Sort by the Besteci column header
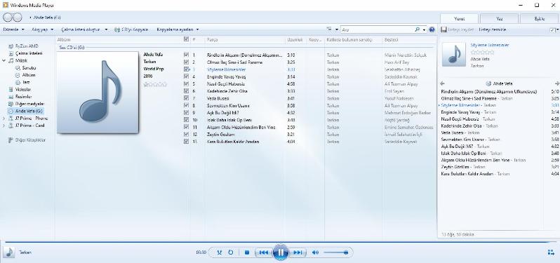This screenshot has width=560, height=263. pos(409,39)
